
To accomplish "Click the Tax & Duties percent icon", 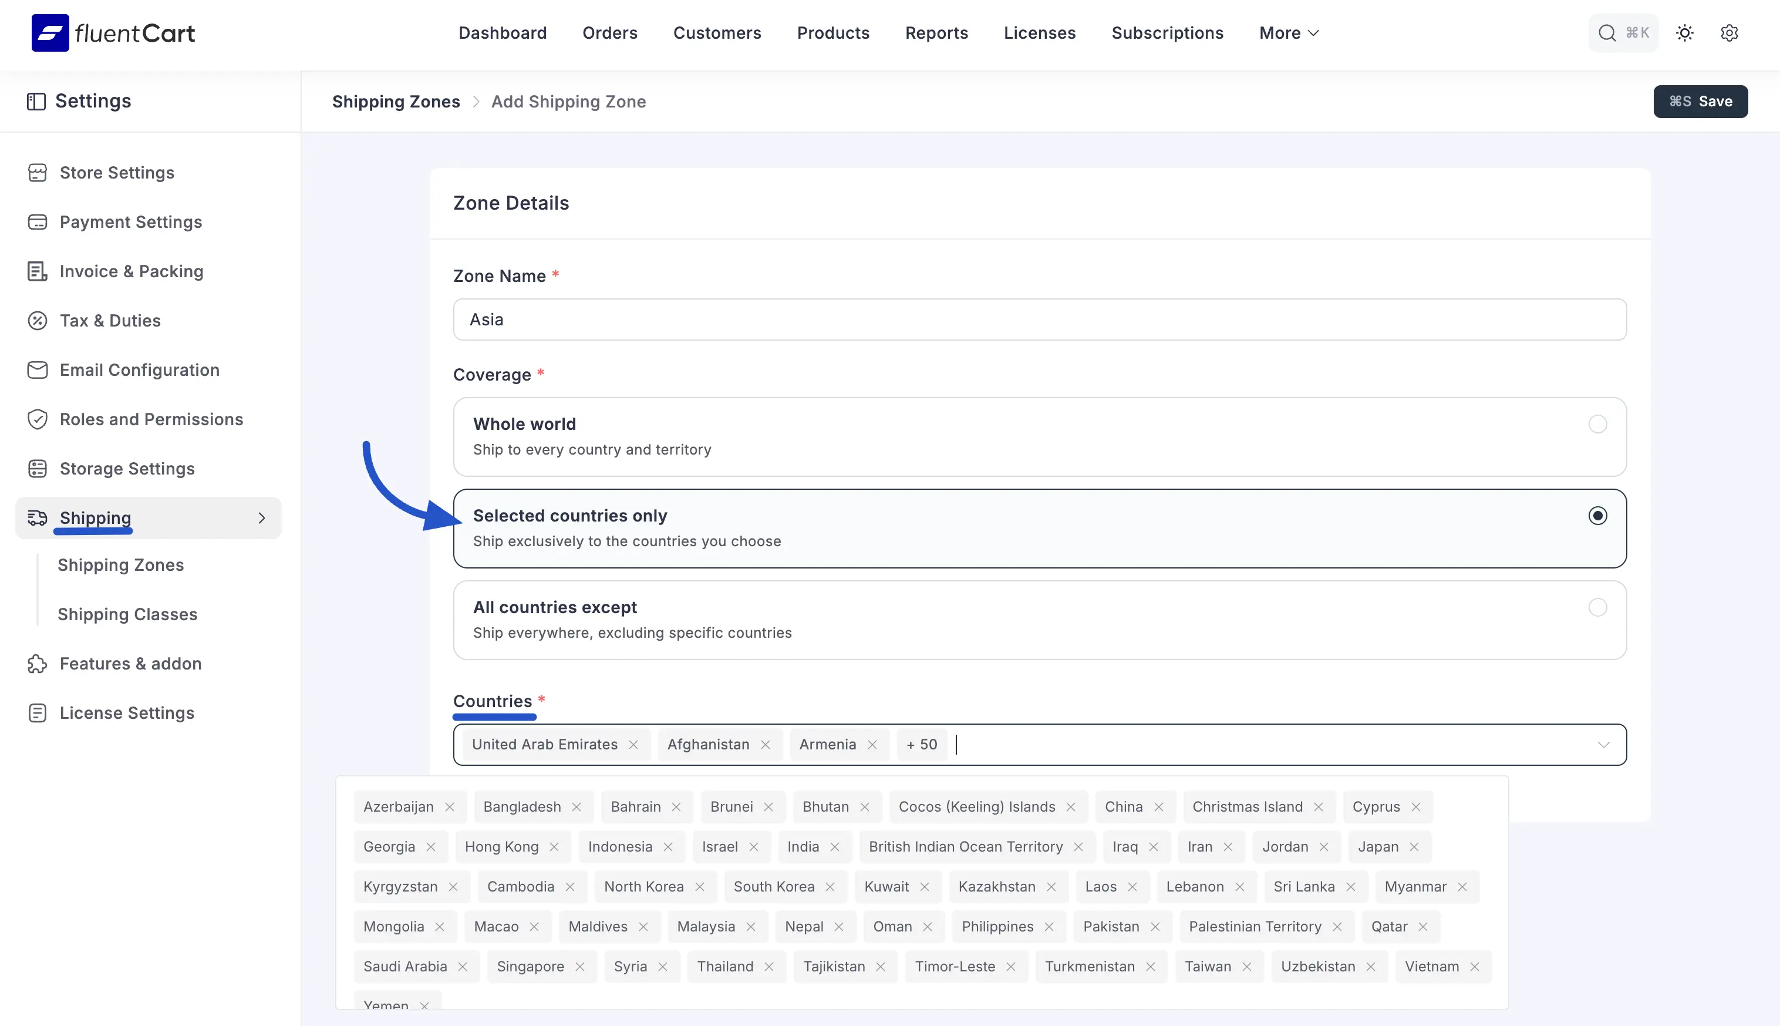I will point(38,321).
